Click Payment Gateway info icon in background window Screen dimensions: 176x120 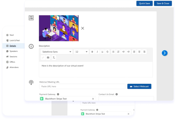[97, 110]
